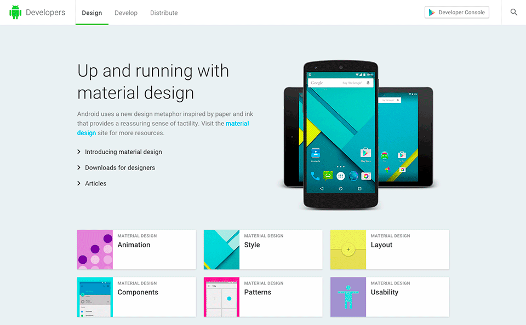The height and width of the screenshot is (325, 526).
Task: Open the site search magnifier
Action: click(513, 11)
